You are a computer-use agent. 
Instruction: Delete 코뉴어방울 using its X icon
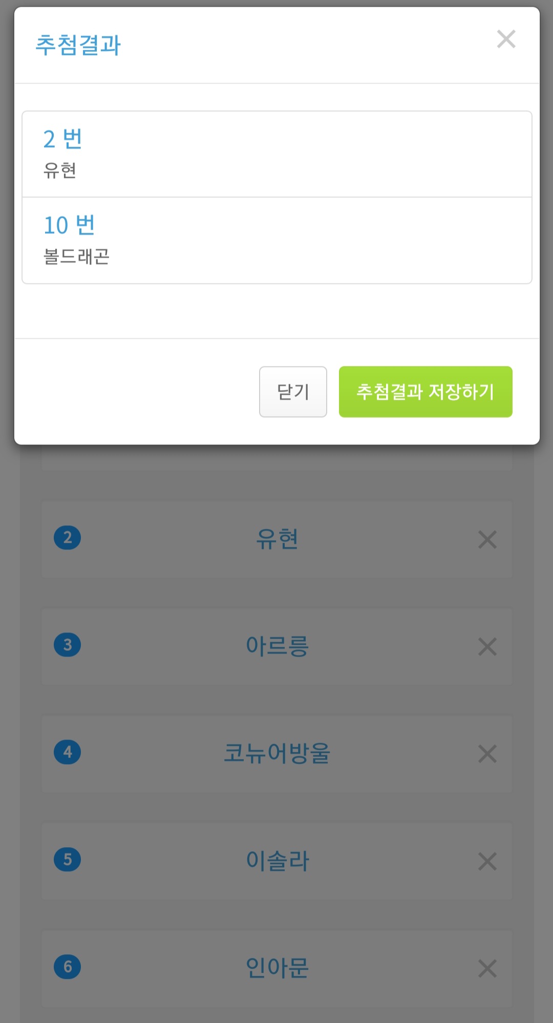click(487, 753)
